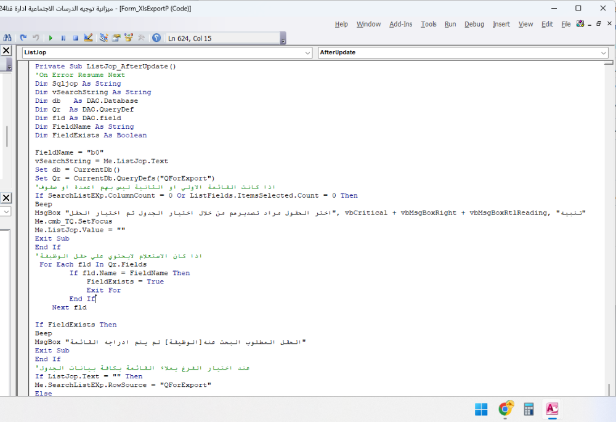
Task: Open the Windows Start button
Action: (x=481, y=409)
